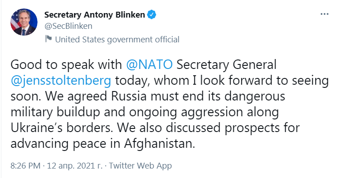Screen dimensions: 337x178
Task: Click the military buildup phrase
Action: 55,112
